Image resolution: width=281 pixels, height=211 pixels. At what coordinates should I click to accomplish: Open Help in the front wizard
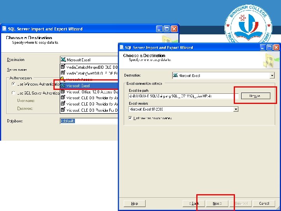click(x=134, y=204)
